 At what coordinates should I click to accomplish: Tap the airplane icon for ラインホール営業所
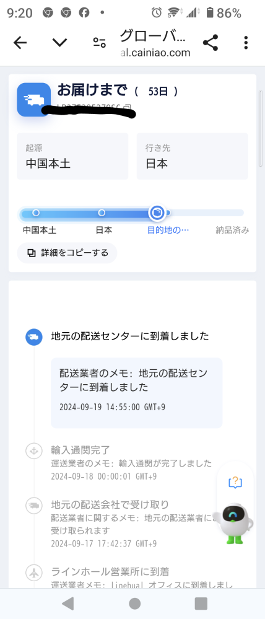click(34, 572)
